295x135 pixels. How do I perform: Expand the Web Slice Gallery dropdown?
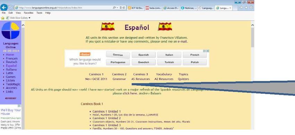[29, 18]
